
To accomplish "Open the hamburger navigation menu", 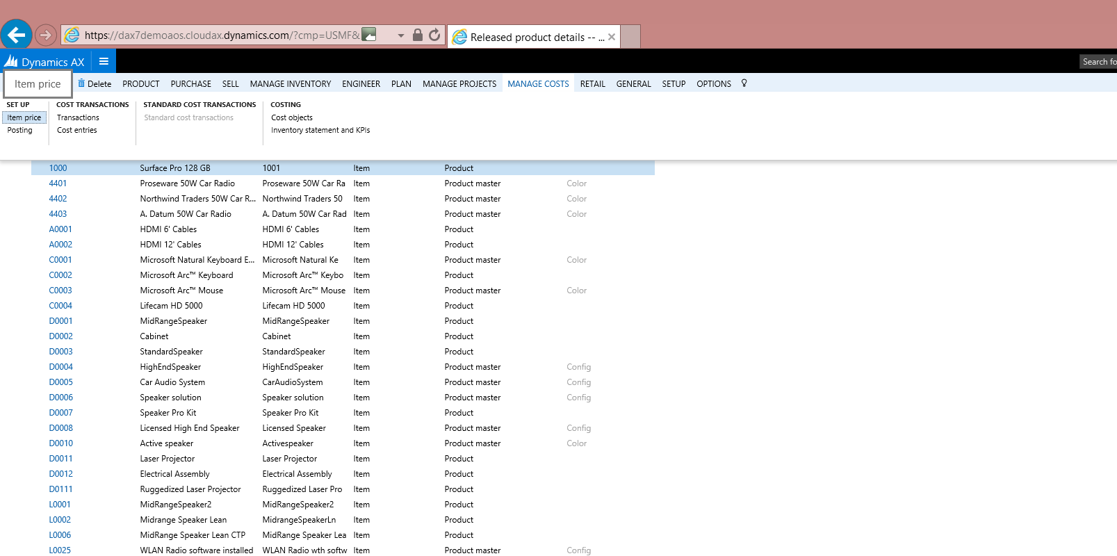I will 104,61.
